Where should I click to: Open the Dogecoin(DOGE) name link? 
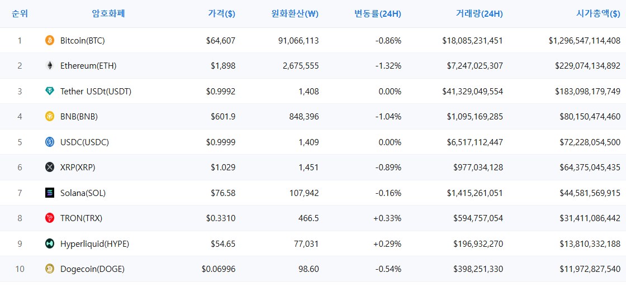[93, 269]
